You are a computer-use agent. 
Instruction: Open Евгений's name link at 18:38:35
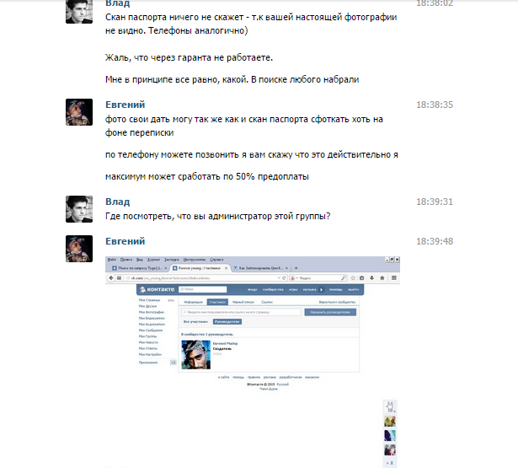[125, 105]
